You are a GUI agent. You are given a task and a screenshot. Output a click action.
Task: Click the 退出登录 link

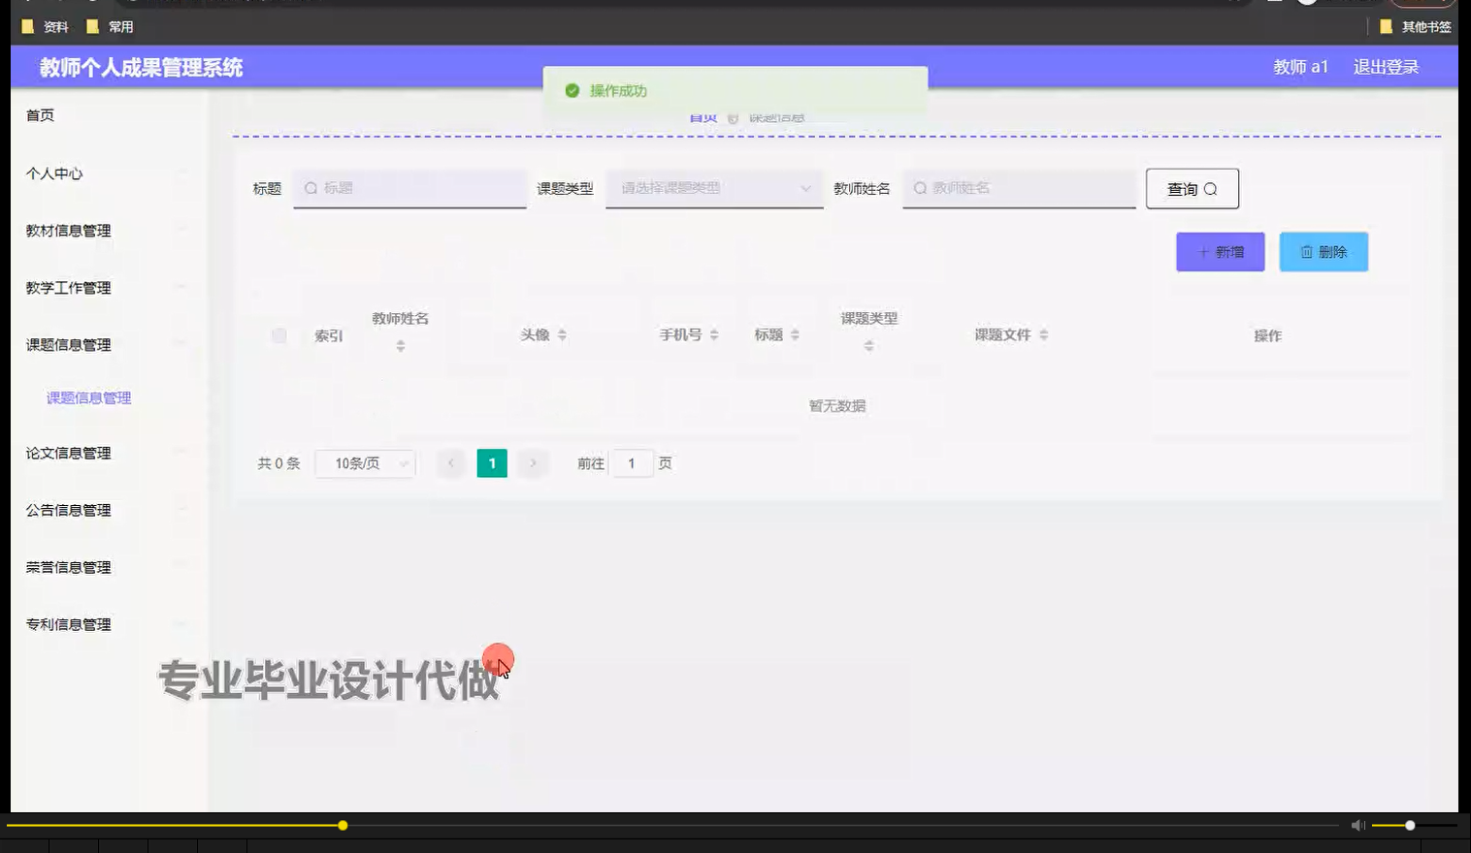[x=1386, y=67]
